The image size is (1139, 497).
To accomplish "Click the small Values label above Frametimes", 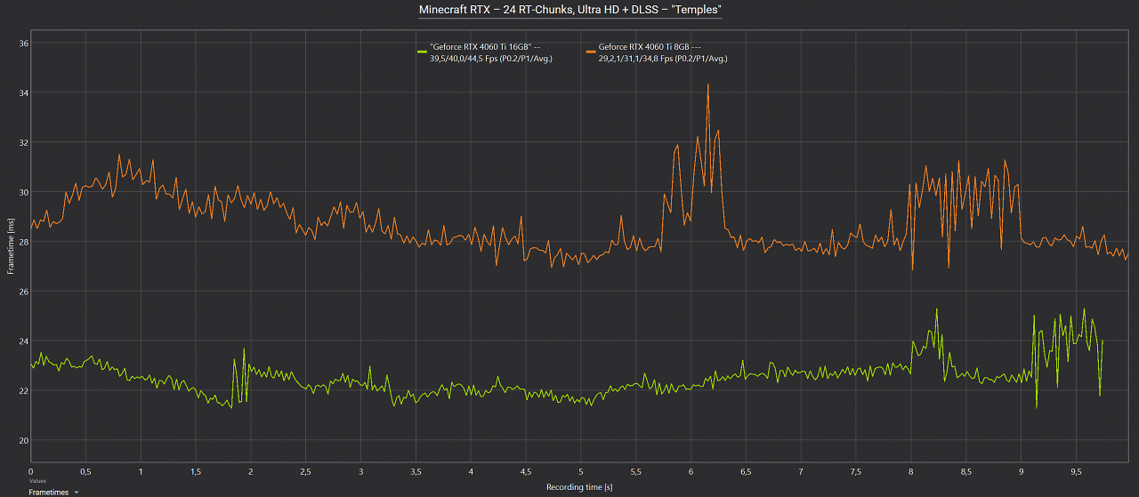I will pyautogui.click(x=36, y=481).
